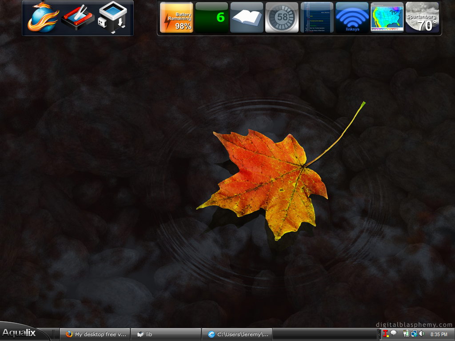
Task: Open the open-book widget icon
Action: pos(247,18)
